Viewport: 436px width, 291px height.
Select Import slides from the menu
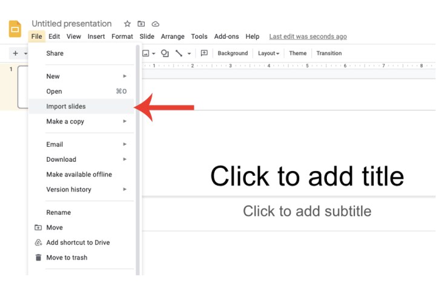point(66,107)
